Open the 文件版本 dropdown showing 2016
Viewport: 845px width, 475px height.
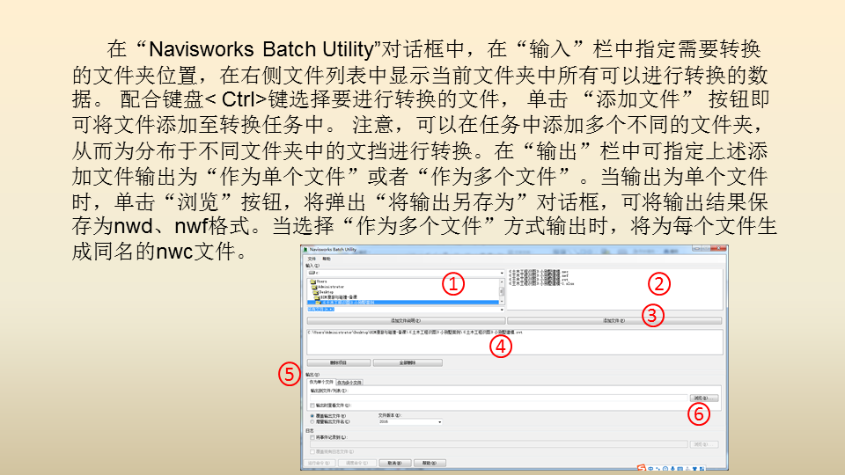click(410, 421)
